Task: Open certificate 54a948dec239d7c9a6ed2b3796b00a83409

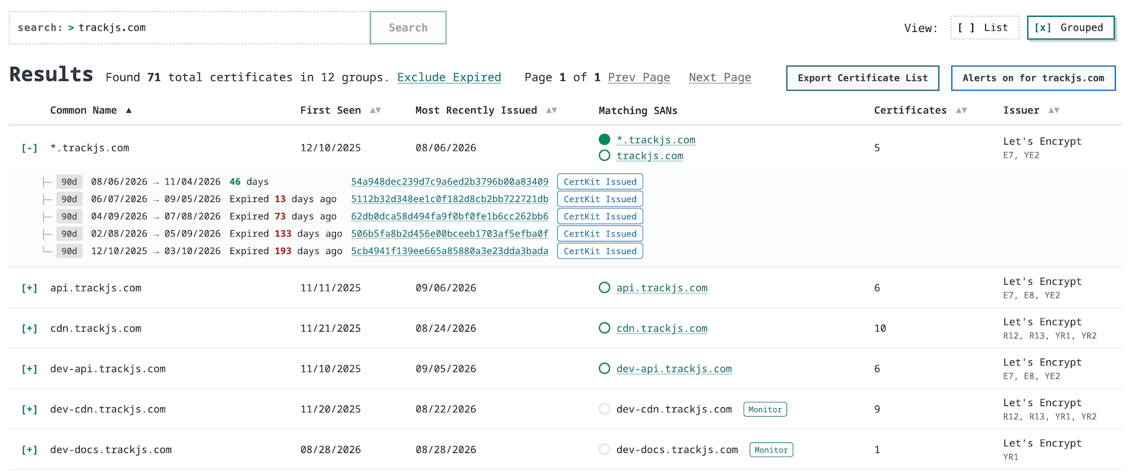Action: pos(449,182)
